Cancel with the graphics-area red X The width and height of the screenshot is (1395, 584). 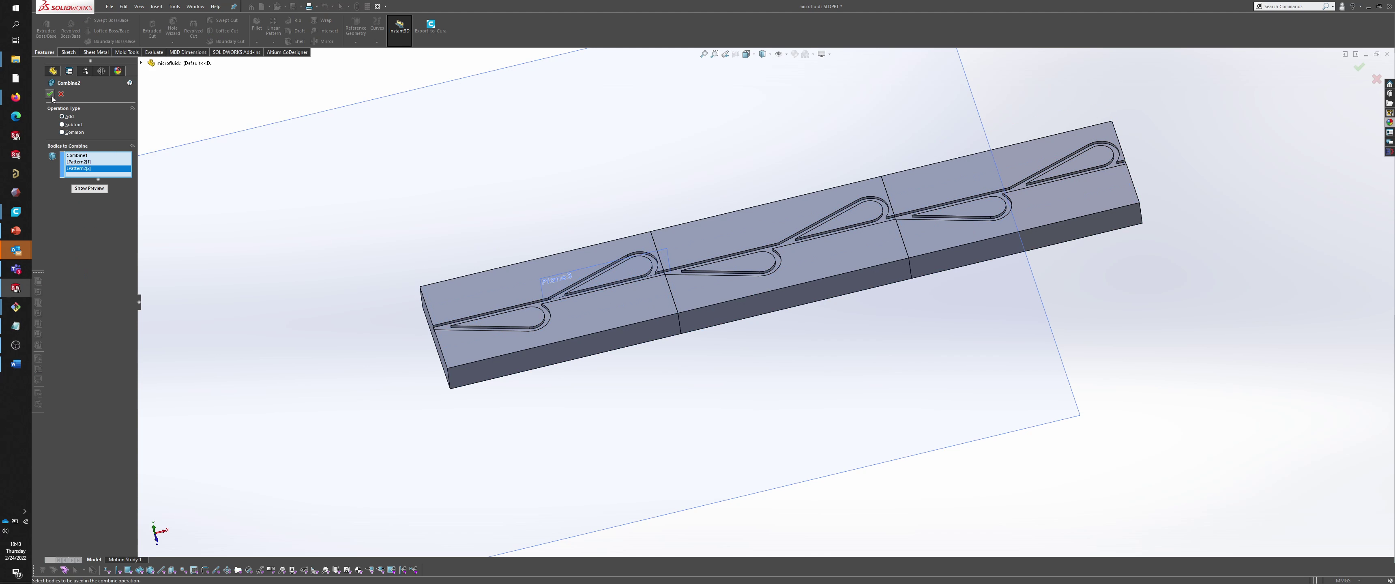(x=1377, y=79)
